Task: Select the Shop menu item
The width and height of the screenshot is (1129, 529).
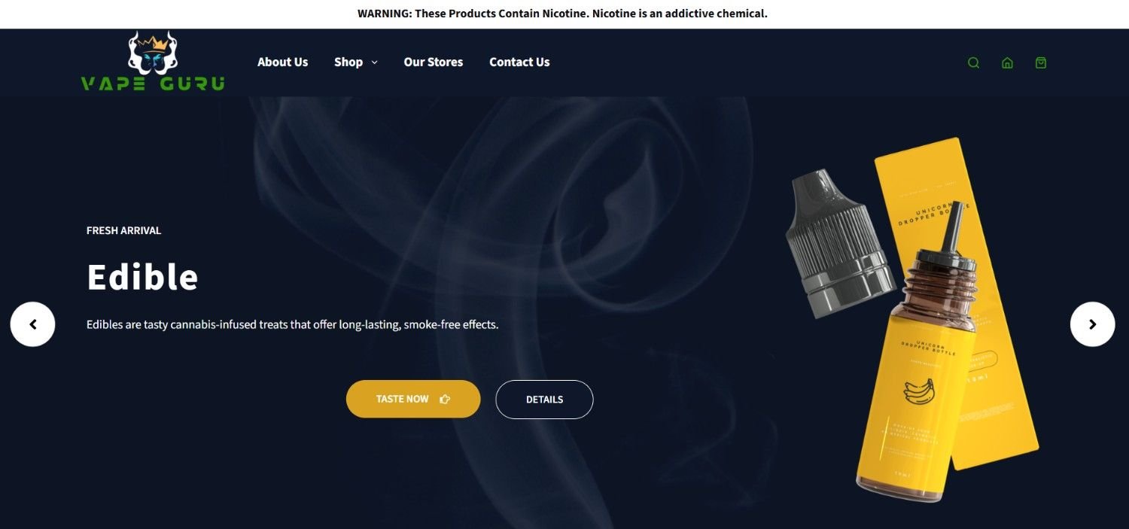Action: [x=348, y=62]
